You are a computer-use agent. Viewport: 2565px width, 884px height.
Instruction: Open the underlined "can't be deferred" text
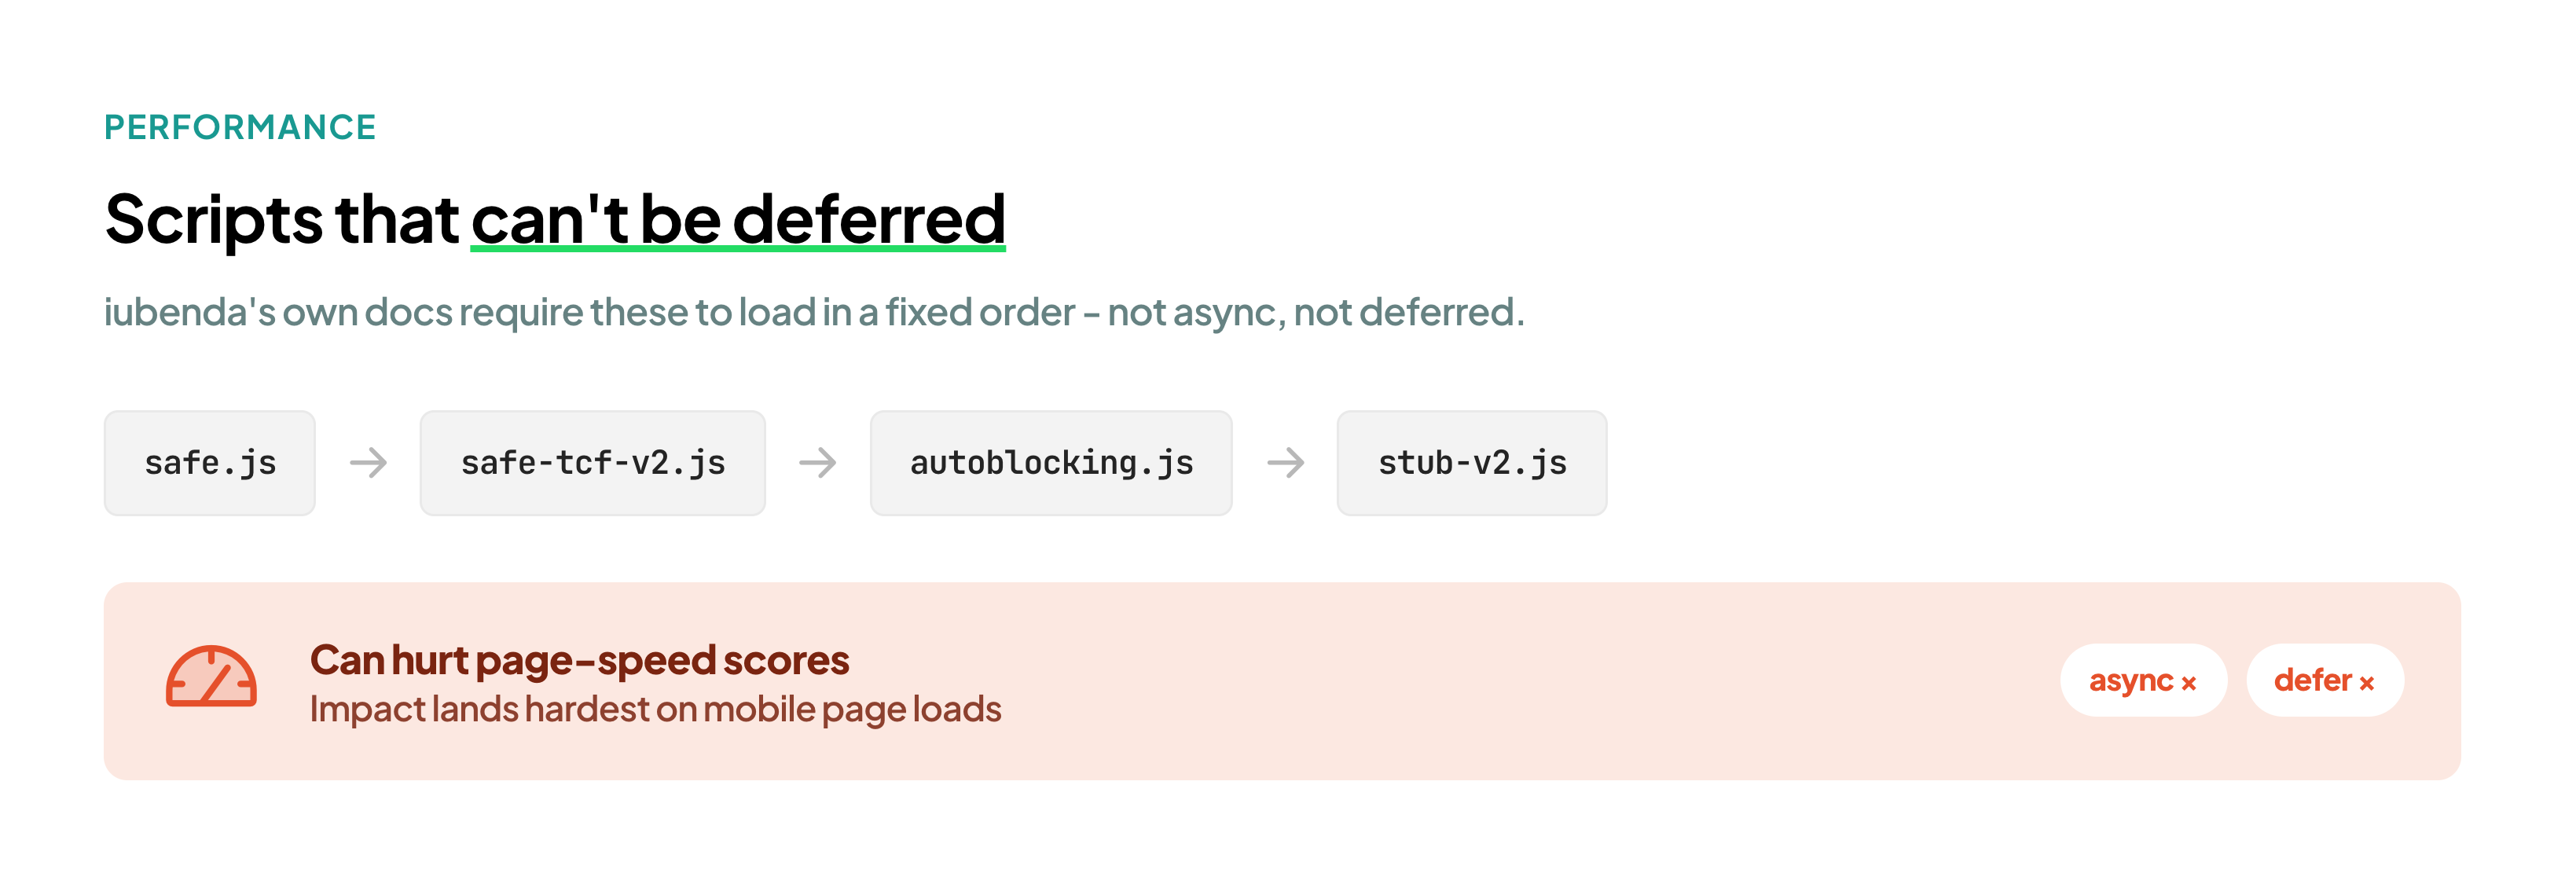tap(738, 219)
